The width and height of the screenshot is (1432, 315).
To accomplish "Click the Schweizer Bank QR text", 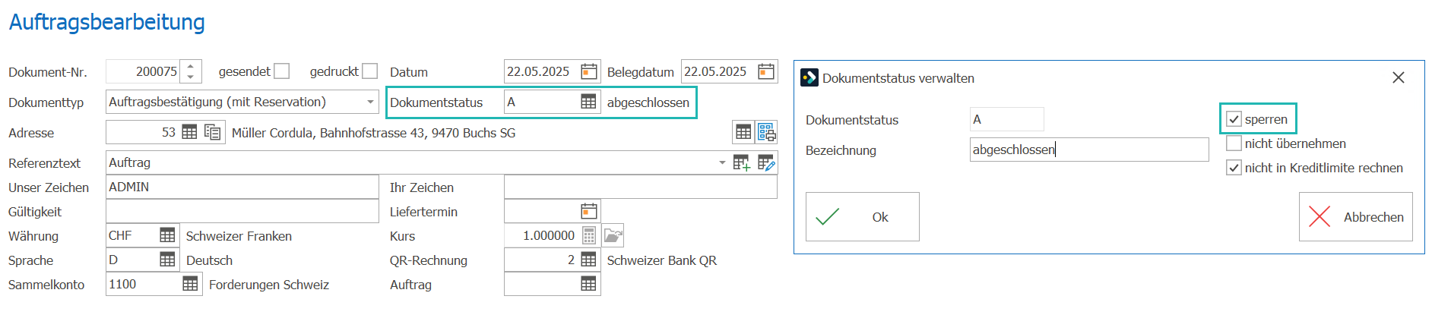I will (661, 260).
